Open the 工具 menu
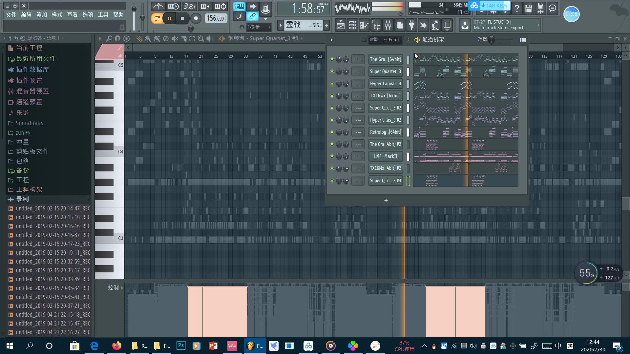 pyautogui.click(x=103, y=15)
